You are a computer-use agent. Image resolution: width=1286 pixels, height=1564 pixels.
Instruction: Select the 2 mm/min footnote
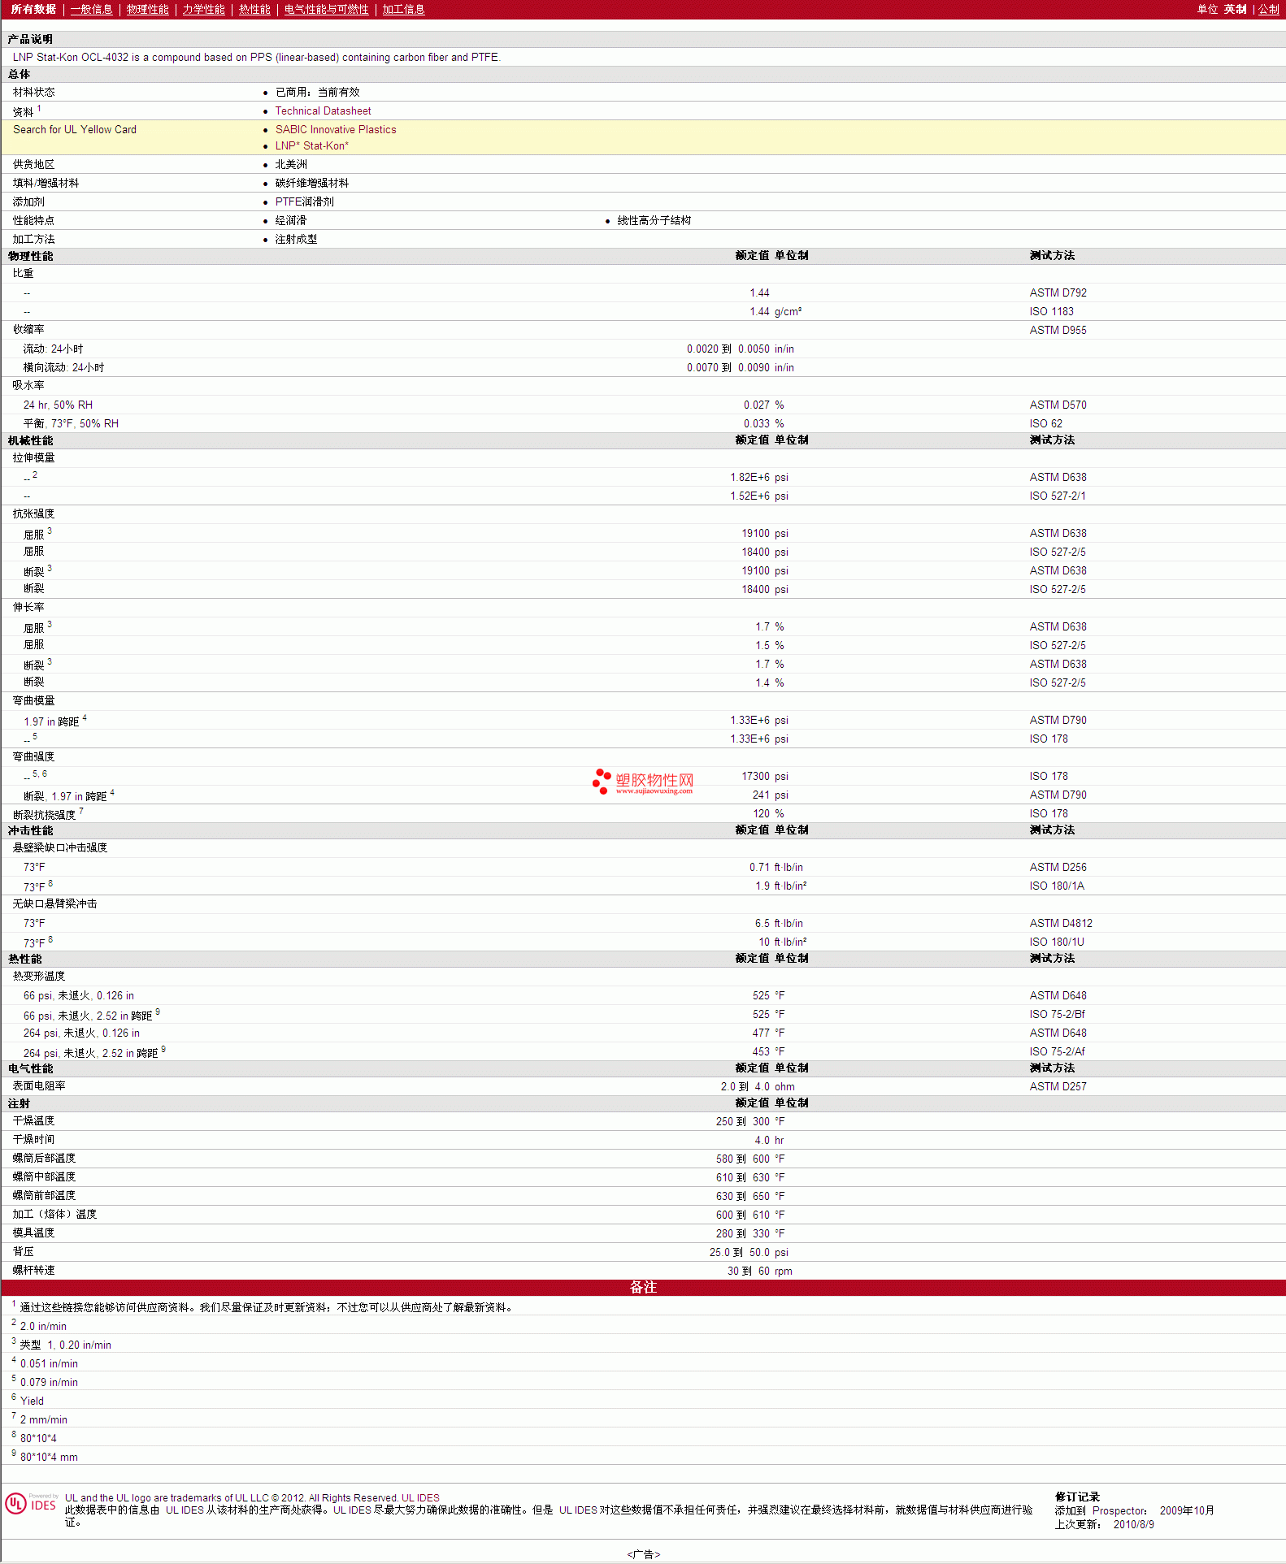43,1420
